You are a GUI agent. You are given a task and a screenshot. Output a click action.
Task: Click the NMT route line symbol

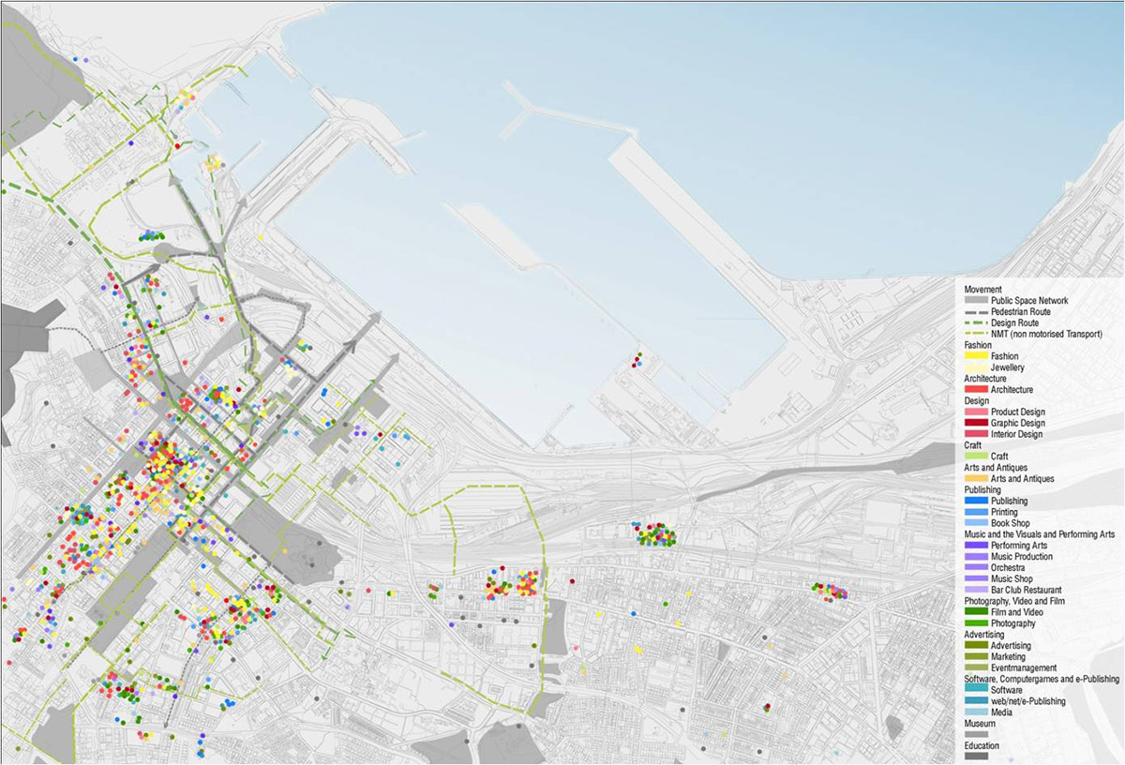coord(976,334)
